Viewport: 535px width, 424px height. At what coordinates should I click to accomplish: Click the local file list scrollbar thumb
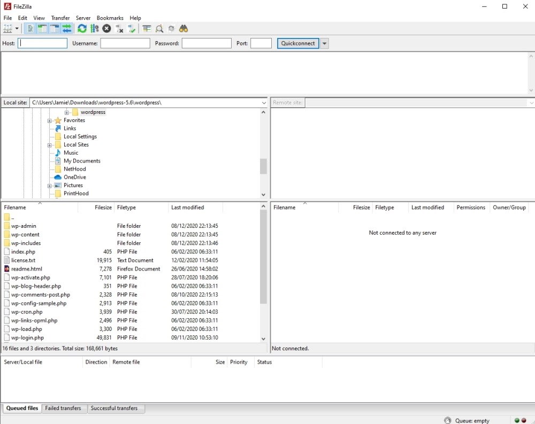[263, 257]
